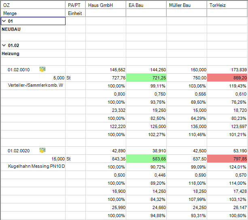The image size is (248, 220).
Task: Select the TorHeiz column header
Action: tap(227, 5)
